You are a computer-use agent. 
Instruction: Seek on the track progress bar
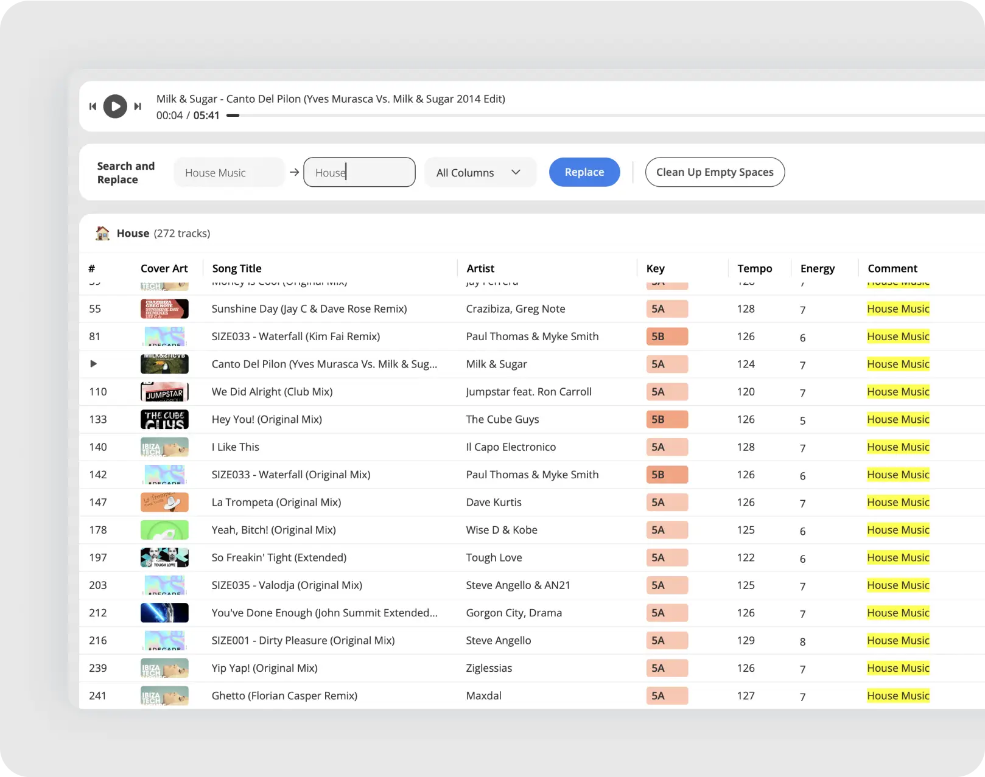point(548,116)
